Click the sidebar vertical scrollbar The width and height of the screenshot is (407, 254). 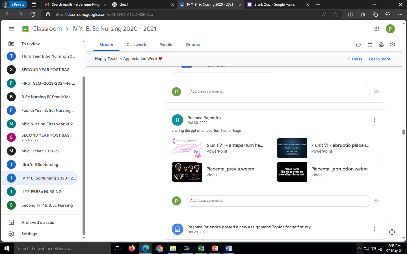(84, 155)
